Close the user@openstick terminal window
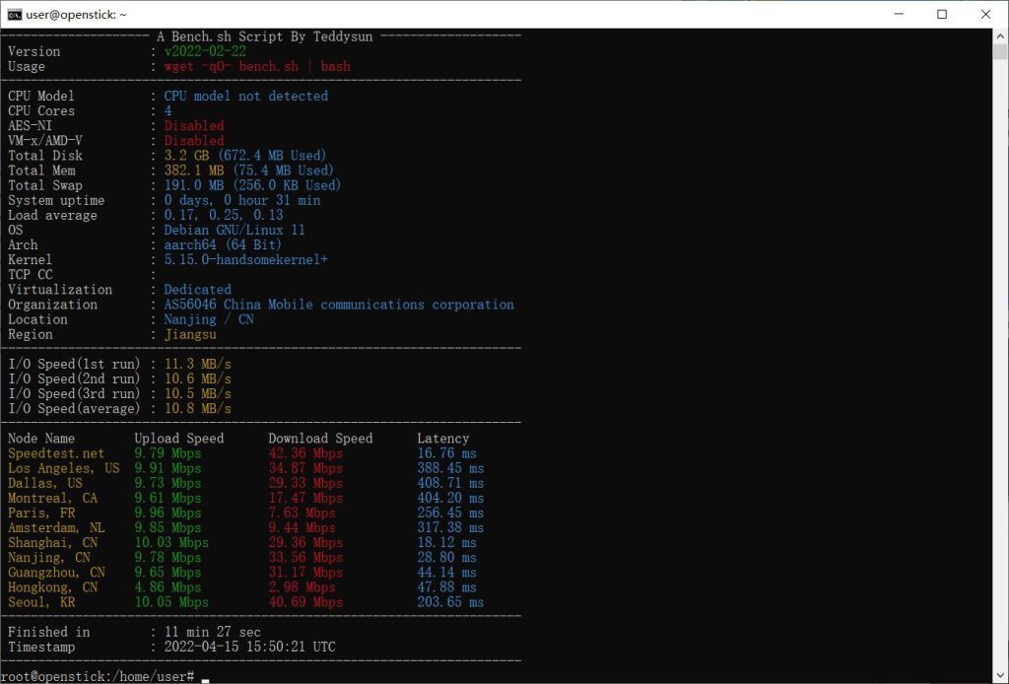The height and width of the screenshot is (684, 1009). 985,14
